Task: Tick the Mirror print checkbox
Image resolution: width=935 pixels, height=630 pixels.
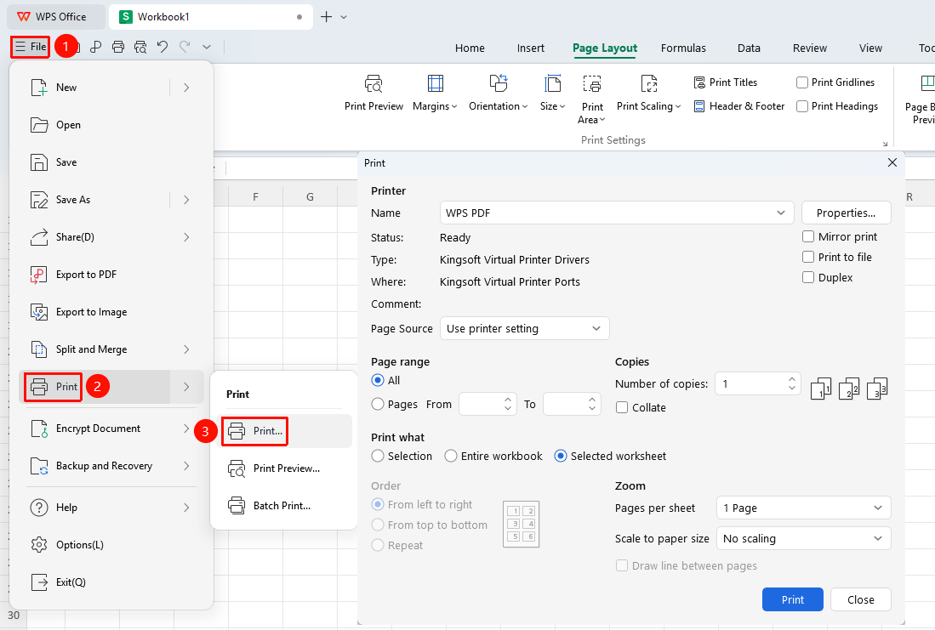Action: pyautogui.click(x=808, y=236)
